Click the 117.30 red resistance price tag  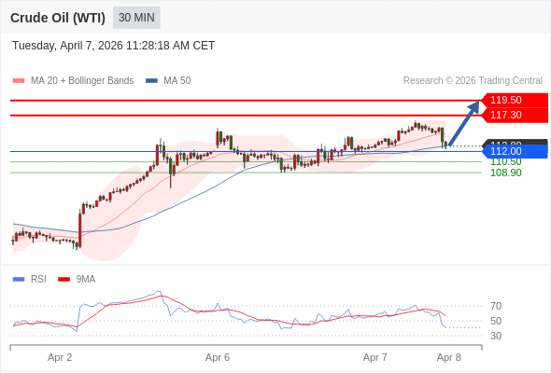pos(515,115)
